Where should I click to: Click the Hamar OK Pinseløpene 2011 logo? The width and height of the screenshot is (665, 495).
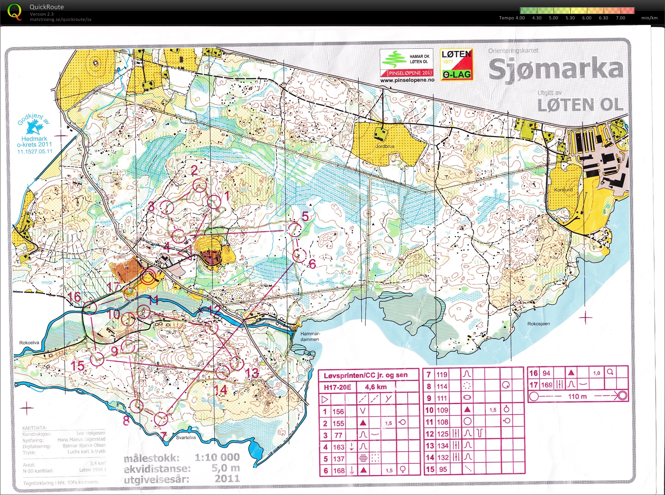407,63
